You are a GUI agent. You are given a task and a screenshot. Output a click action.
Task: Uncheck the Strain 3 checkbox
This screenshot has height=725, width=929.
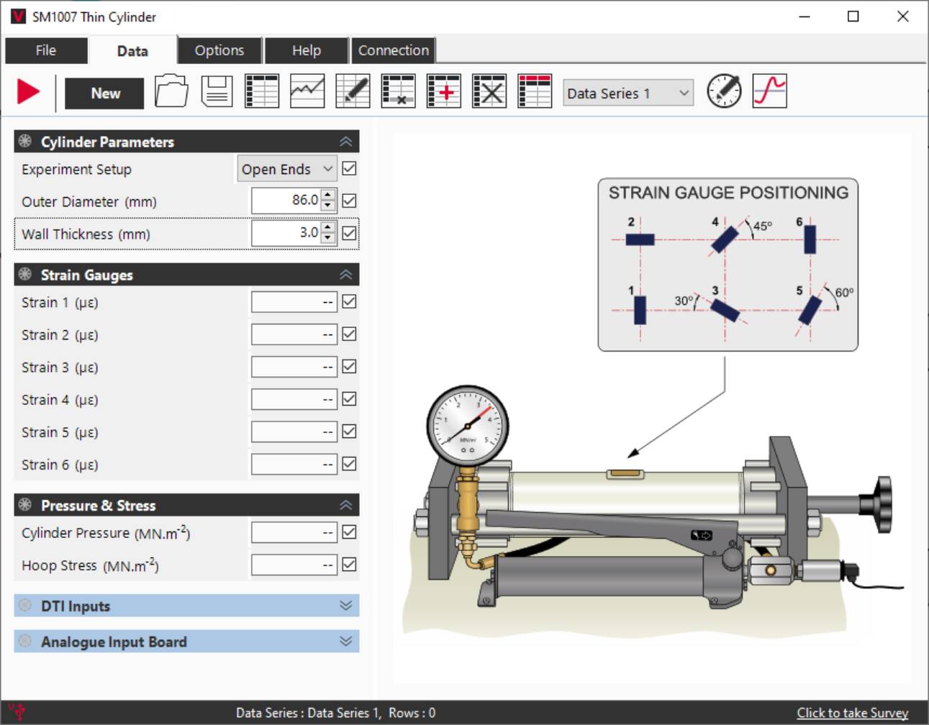[x=349, y=366]
